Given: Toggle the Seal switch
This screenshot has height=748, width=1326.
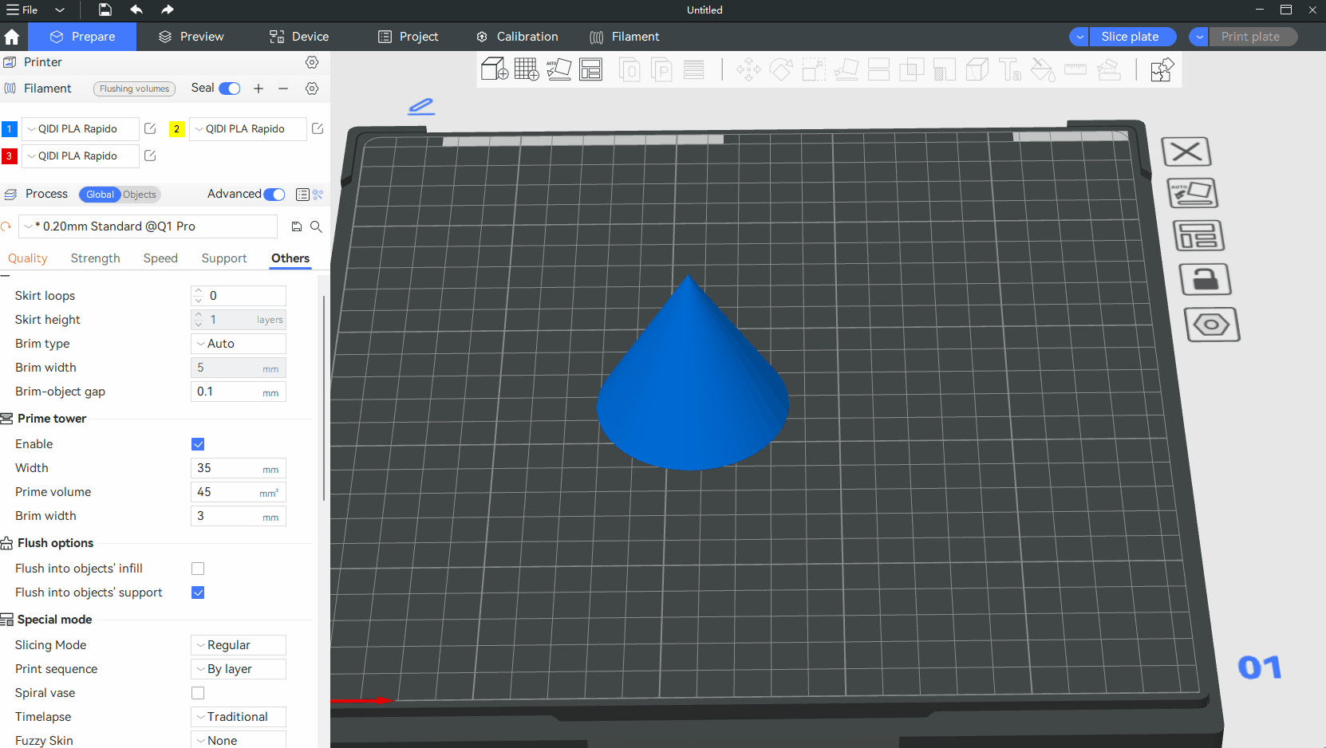Looking at the screenshot, I should (x=230, y=89).
